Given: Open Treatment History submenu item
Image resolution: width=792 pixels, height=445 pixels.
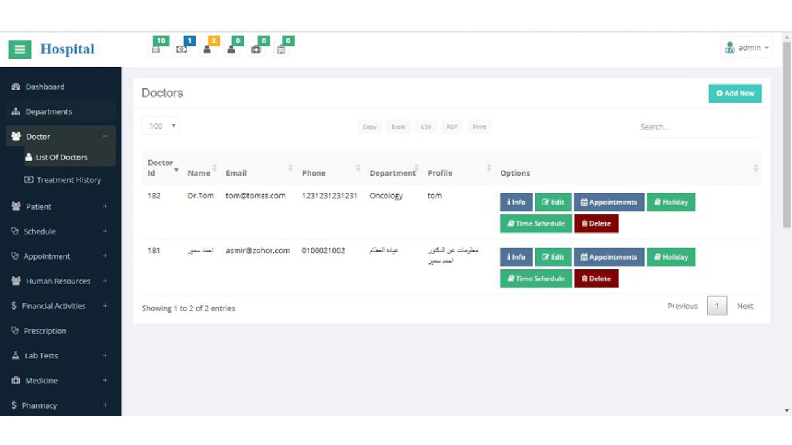Looking at the screenshot, I should click(x=68, y=180).
